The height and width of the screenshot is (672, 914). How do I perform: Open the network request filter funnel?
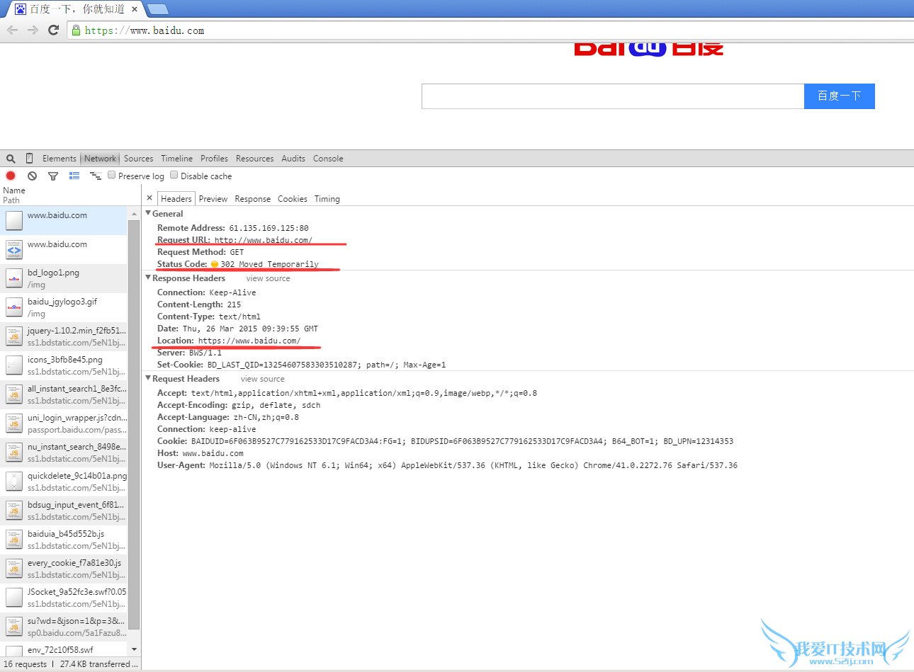52,175
